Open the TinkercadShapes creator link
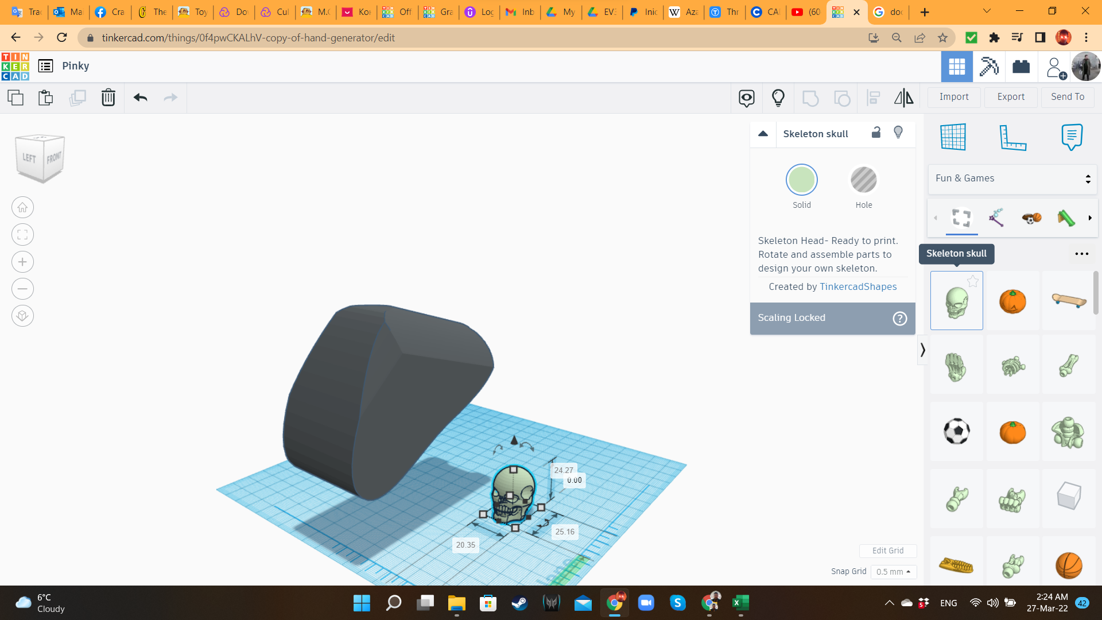The width and height of the screenshot is (1102, 620). click(857, 286)
